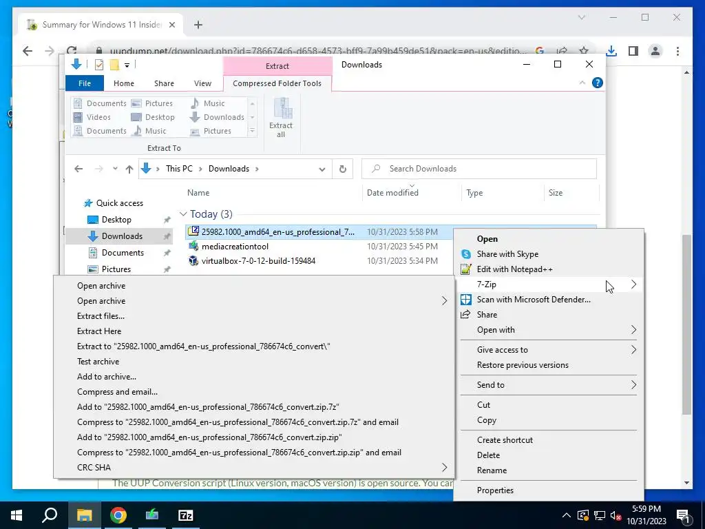Click Chrome back arrow
Viewport: 705px width, 529px height.
pyautogui.click(x=28, y=51)
